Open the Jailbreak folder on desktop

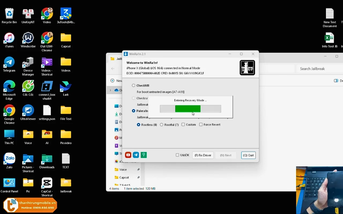coord(66,185)
